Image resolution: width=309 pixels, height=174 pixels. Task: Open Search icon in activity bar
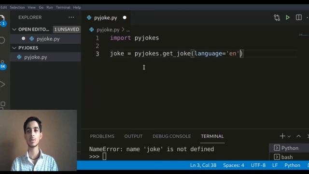point(2,40)
